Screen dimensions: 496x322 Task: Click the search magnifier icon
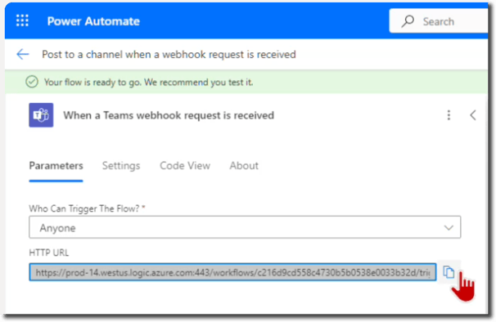[x=408, y=21]
